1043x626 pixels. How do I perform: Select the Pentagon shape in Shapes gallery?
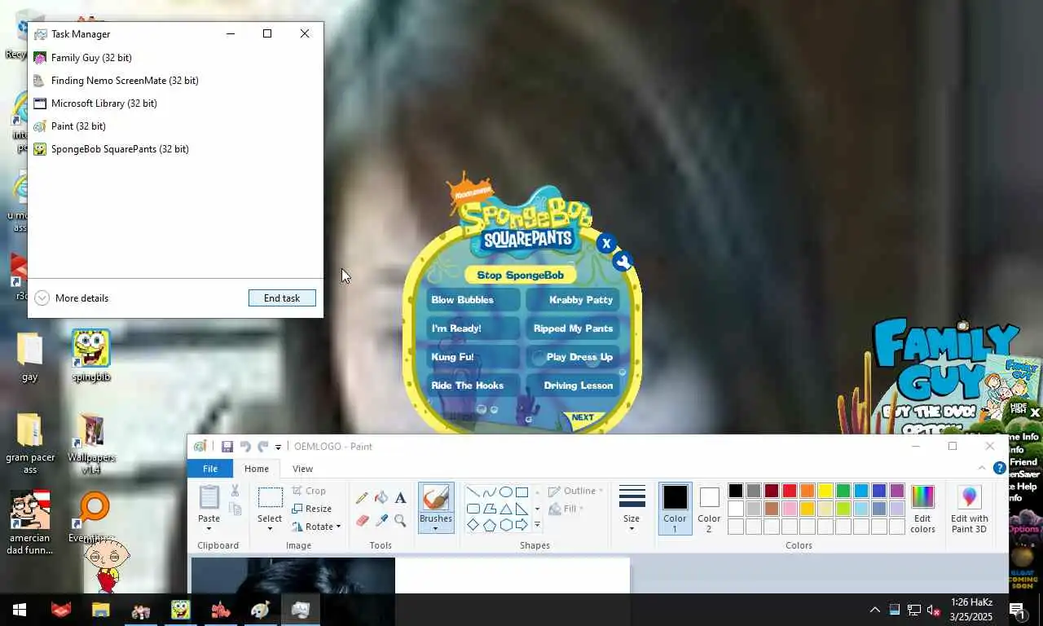pyautogui.click(x=489, y=525)
